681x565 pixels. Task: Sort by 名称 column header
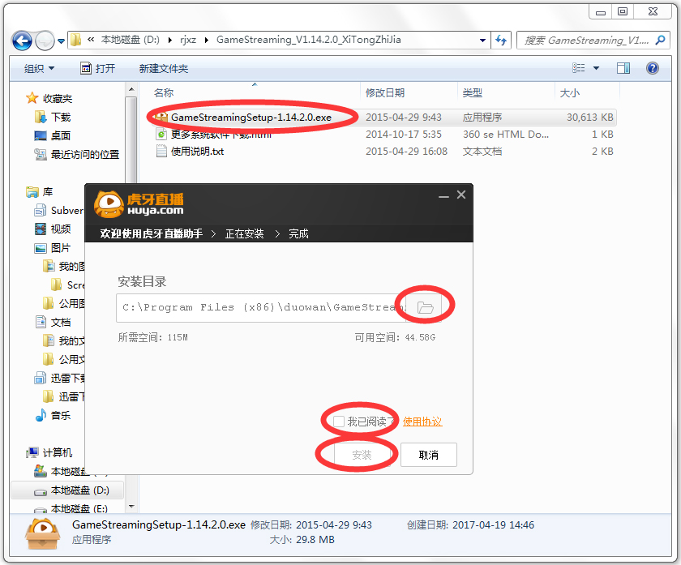click(x=164, y=93)
